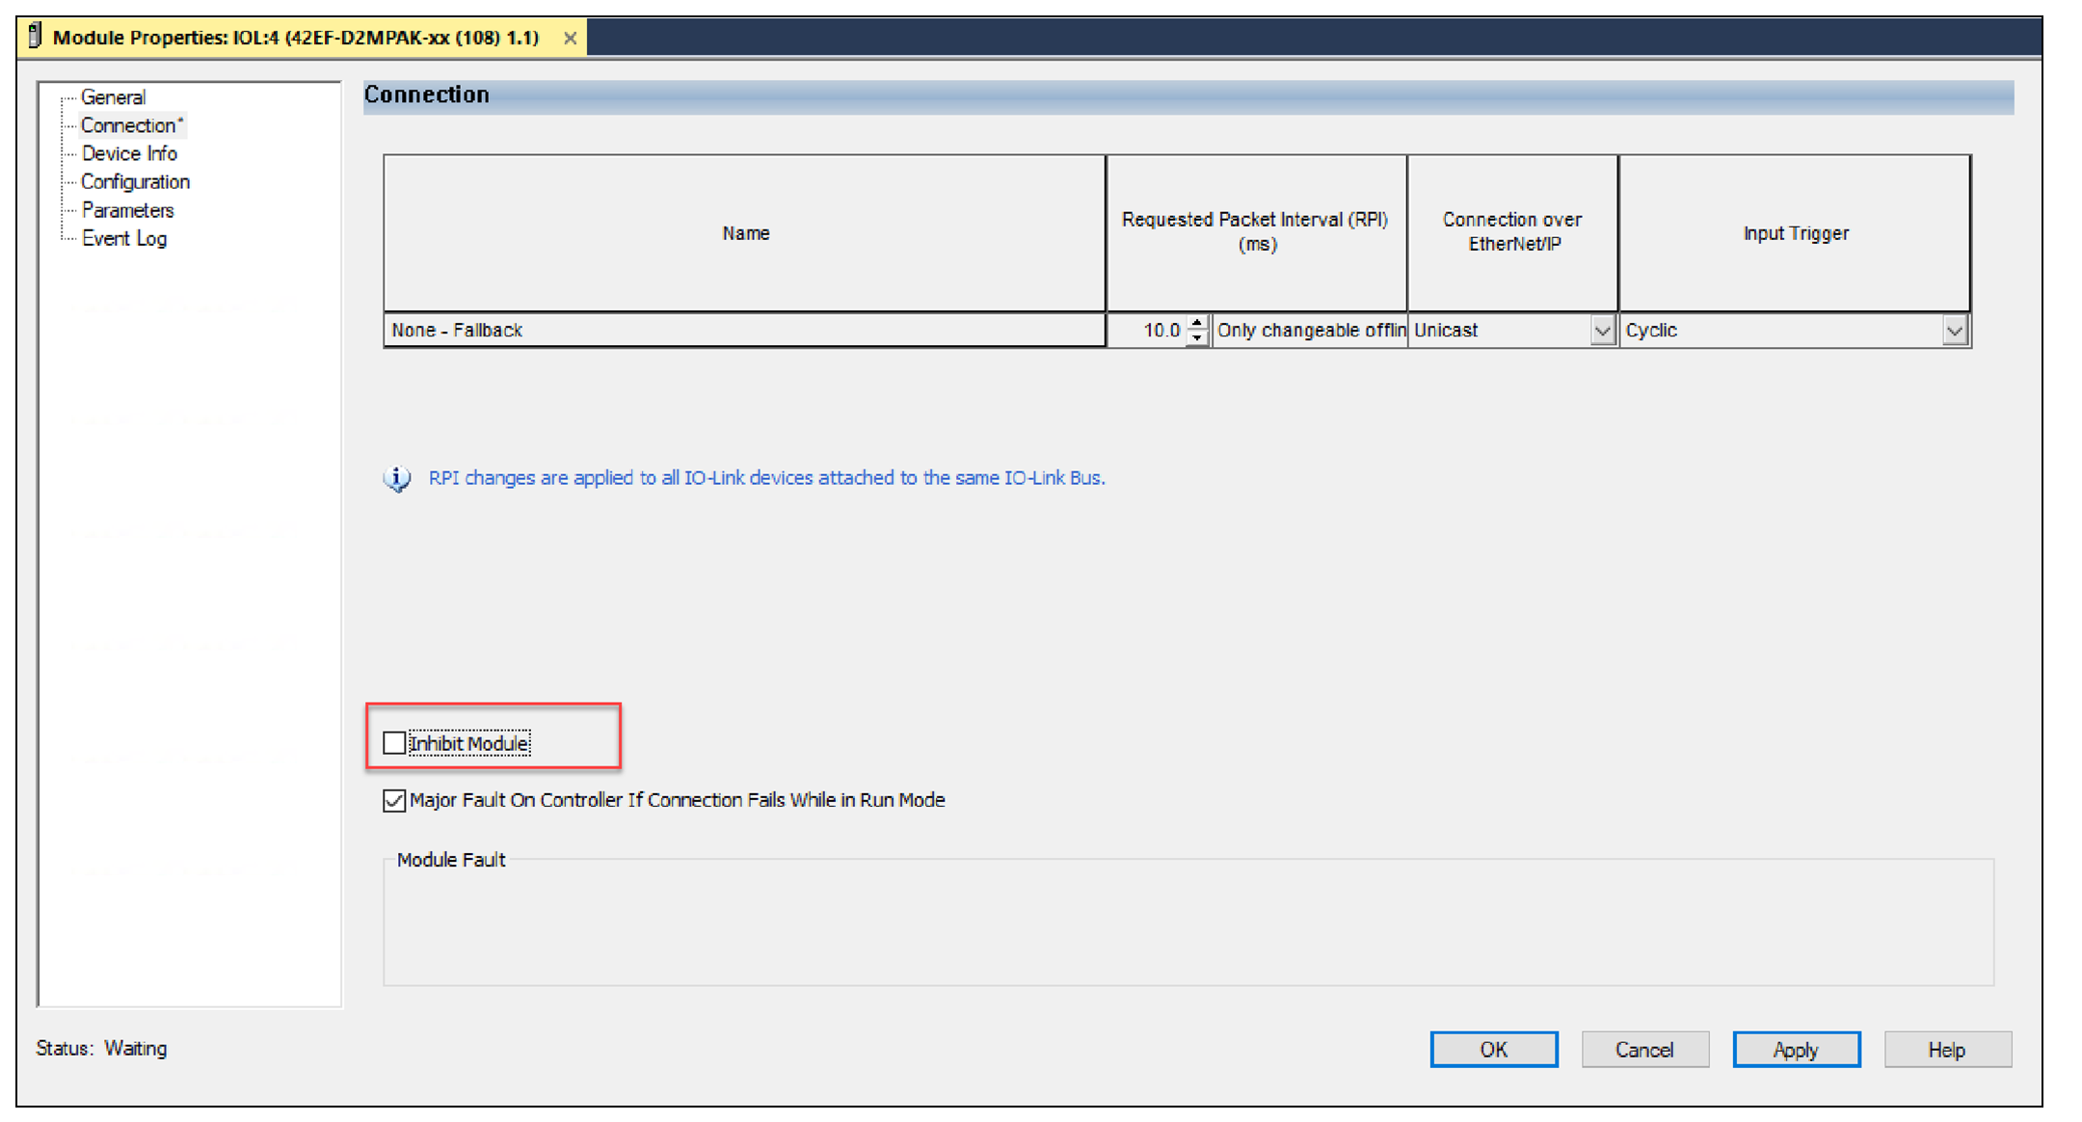Go to the Configuration page
This screenshot has width=2082, height=1122.
(135, 181)
